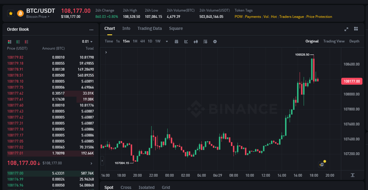Open the Traders League tag link

pos(291,17)
